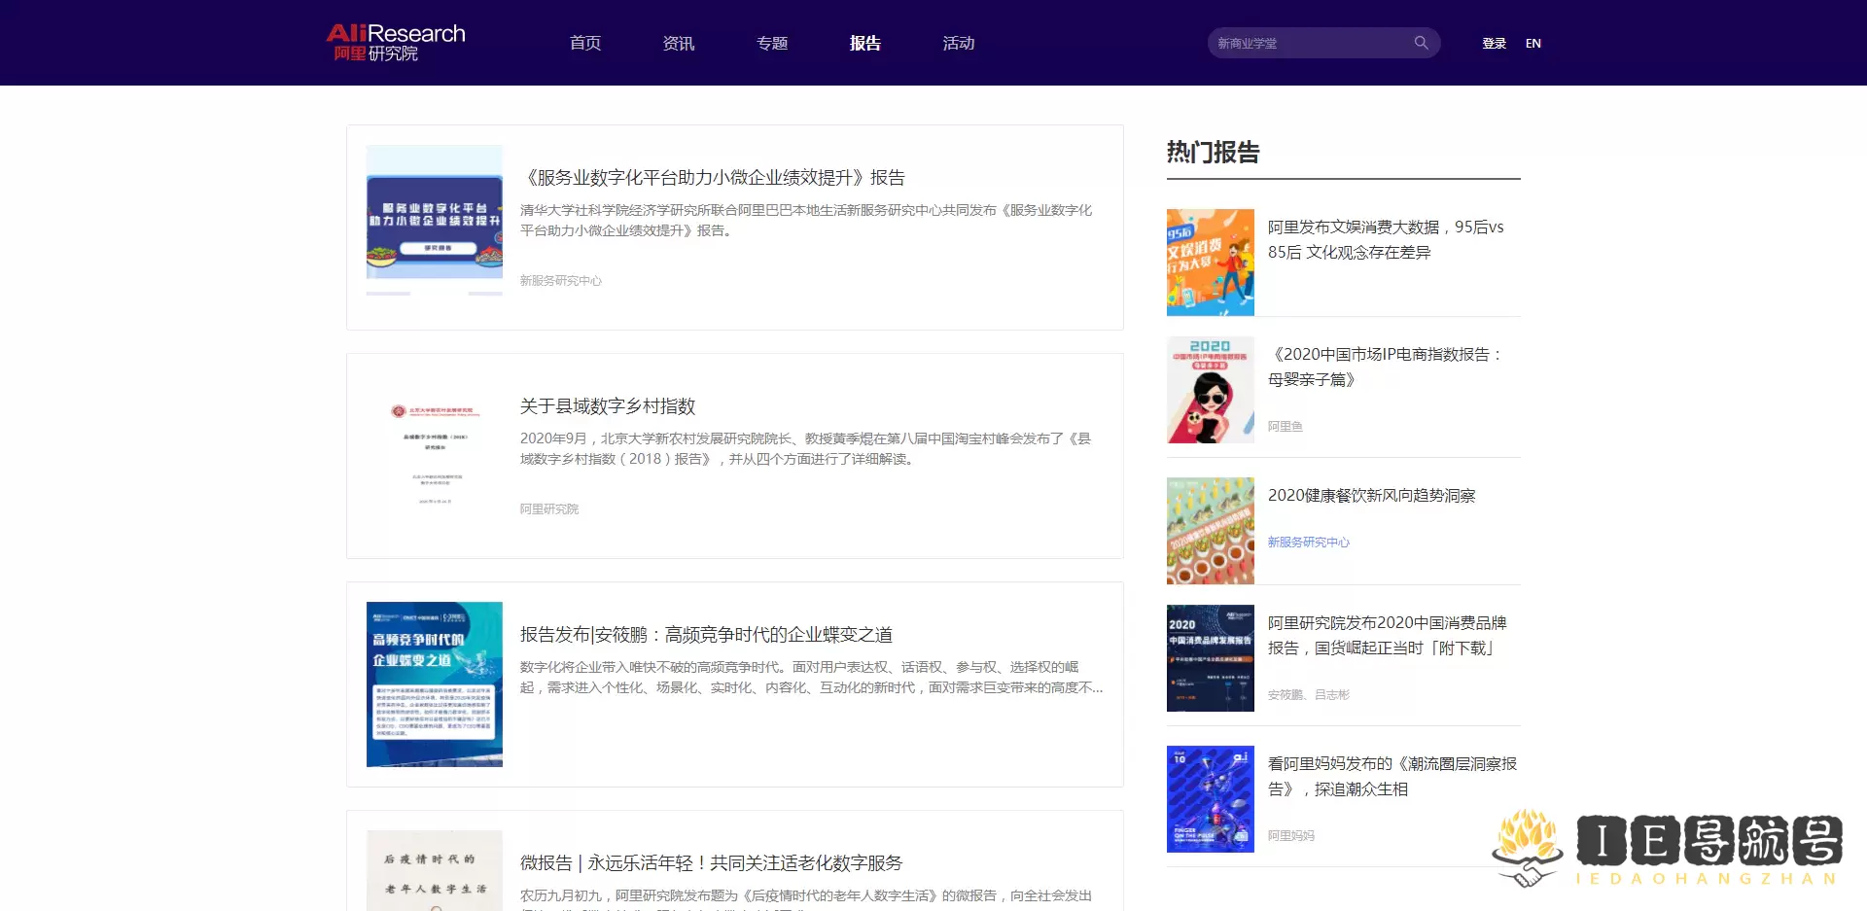1867x911 pixels.
Task: Open the 高频竞争时代的企业蝶变之道 cover thumbnail
Action: pos(435,684)
